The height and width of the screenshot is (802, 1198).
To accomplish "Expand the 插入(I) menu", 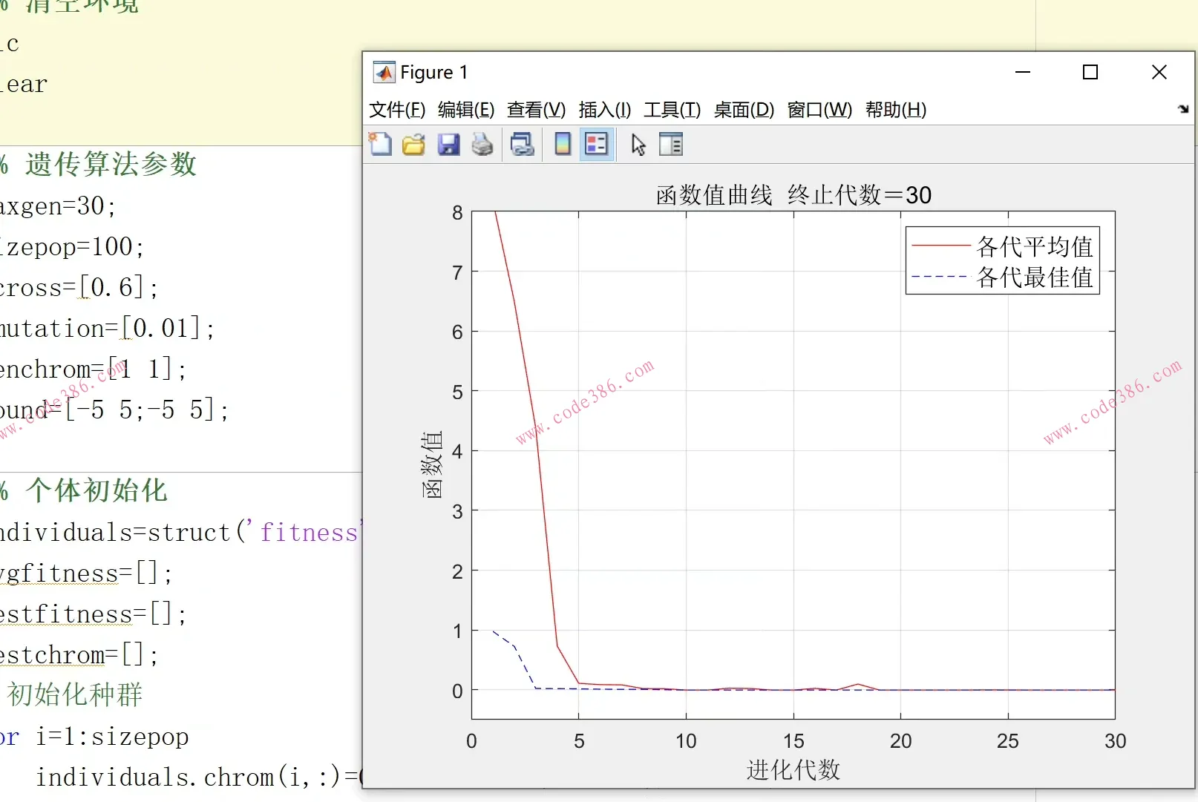I will pos(605,110).
